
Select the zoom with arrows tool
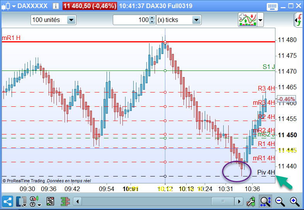coord(266,202)
